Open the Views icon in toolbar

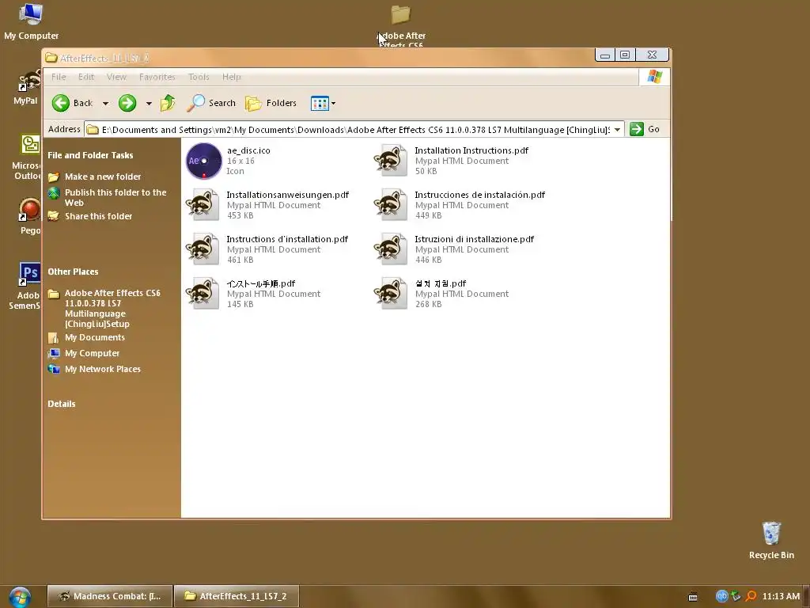[x=320, y=104]
